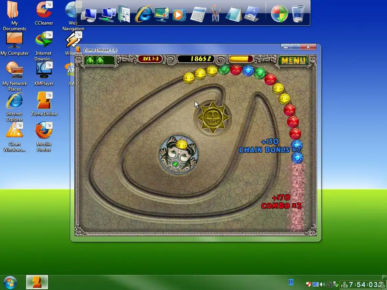Image resolution: width=387 pixels, height=290 pixels.
Task: Launch KMPlayer desktop shortcut
Action: tap(44, 74)
